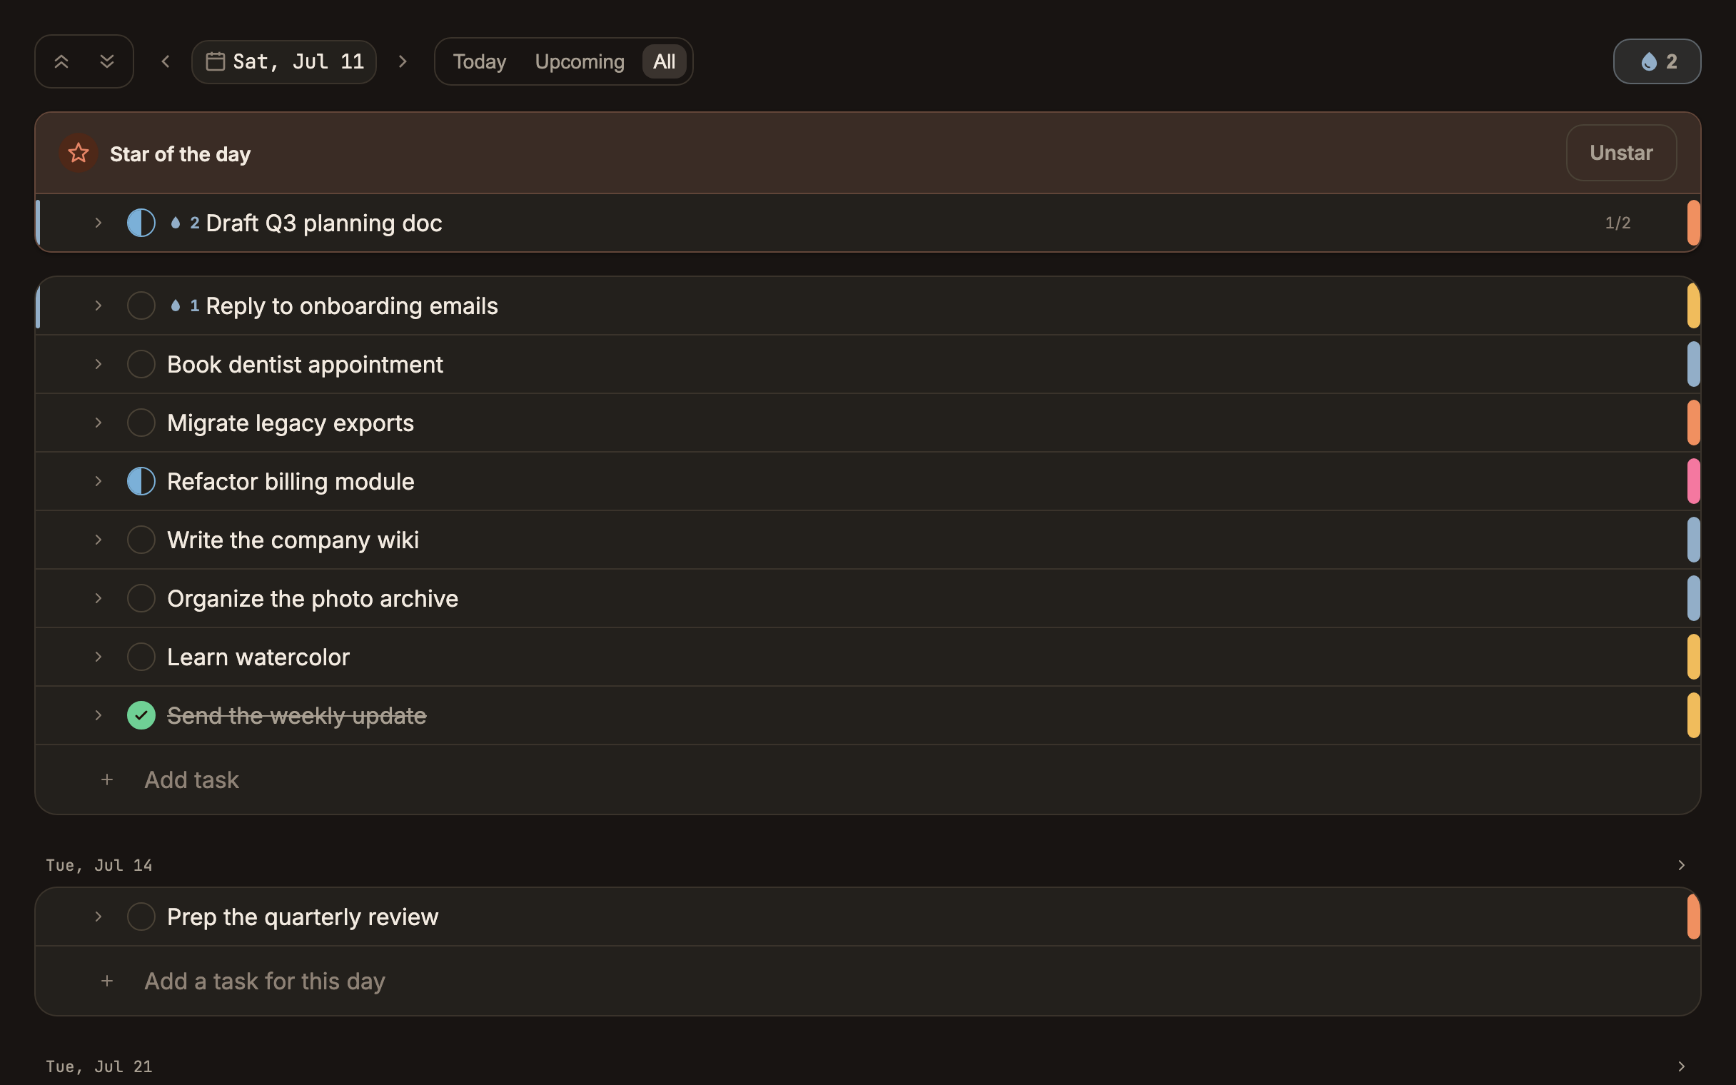Viewport: 1736px width, 1085px height.
Task: Go to previous day arrow
Action: [166, 61]
